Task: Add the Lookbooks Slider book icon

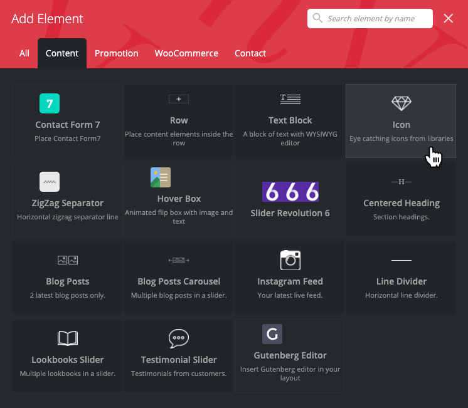Action: point(68,338)
